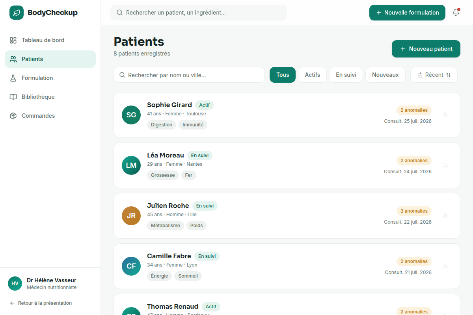The image size is (473, 315).
Task: Click the 2 anomalies badge for Camille Fabre
Action: point(414,261)
